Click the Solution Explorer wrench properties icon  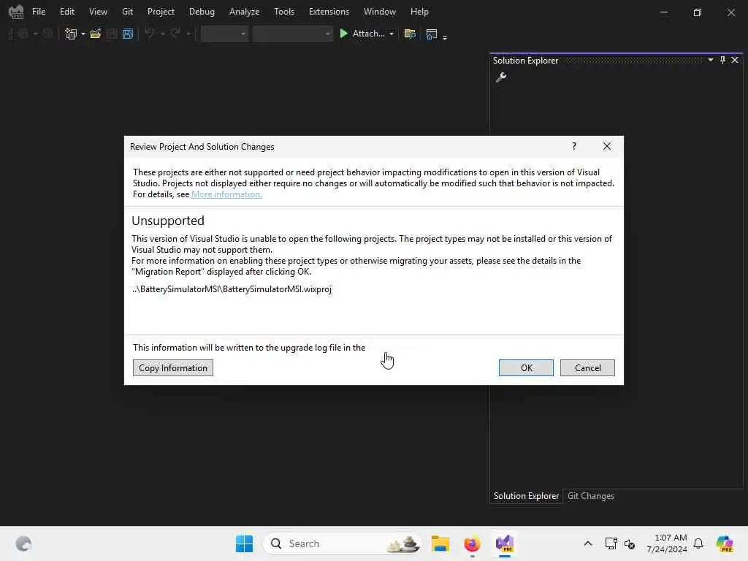tap(501, 77)
